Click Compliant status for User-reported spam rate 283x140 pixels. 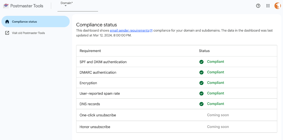click(x=216, y=93)
